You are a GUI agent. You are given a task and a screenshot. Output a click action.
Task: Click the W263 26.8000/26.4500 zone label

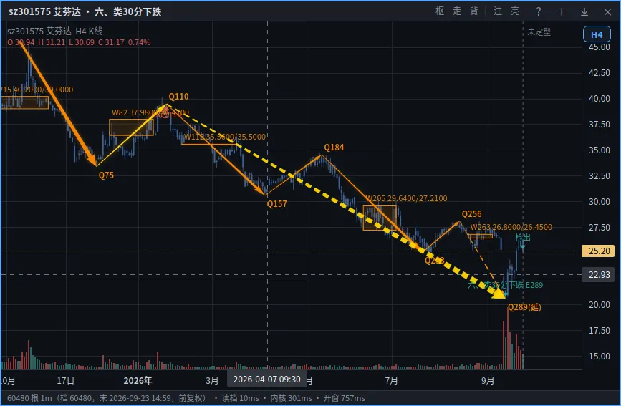tap(511, 227)
